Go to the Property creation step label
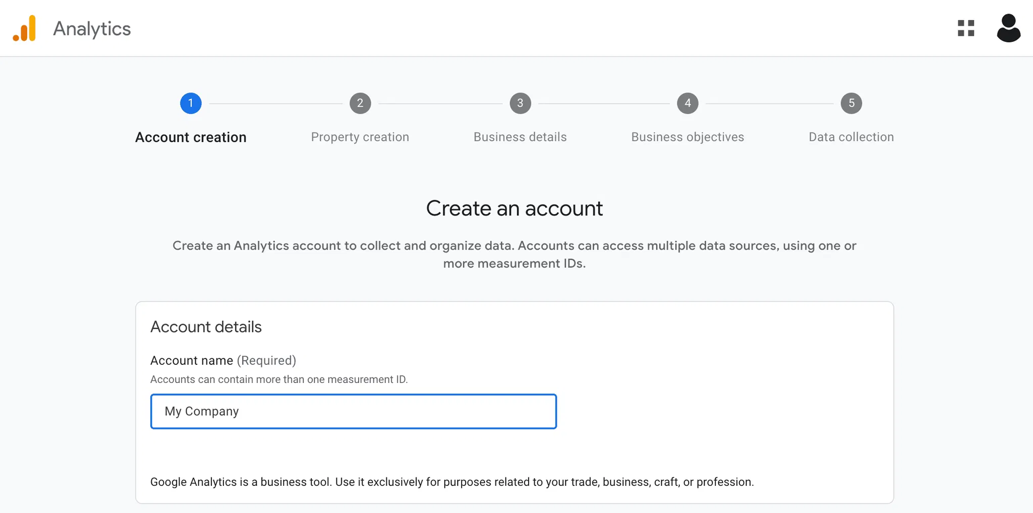Image resolution: width=1033 pixels, height=513 pixels. coord(360,137)
